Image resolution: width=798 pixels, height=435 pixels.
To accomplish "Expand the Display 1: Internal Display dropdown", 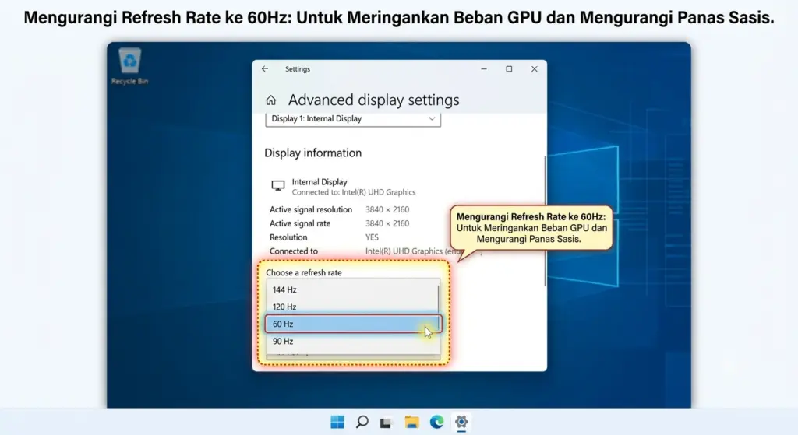I will [353, 119].
